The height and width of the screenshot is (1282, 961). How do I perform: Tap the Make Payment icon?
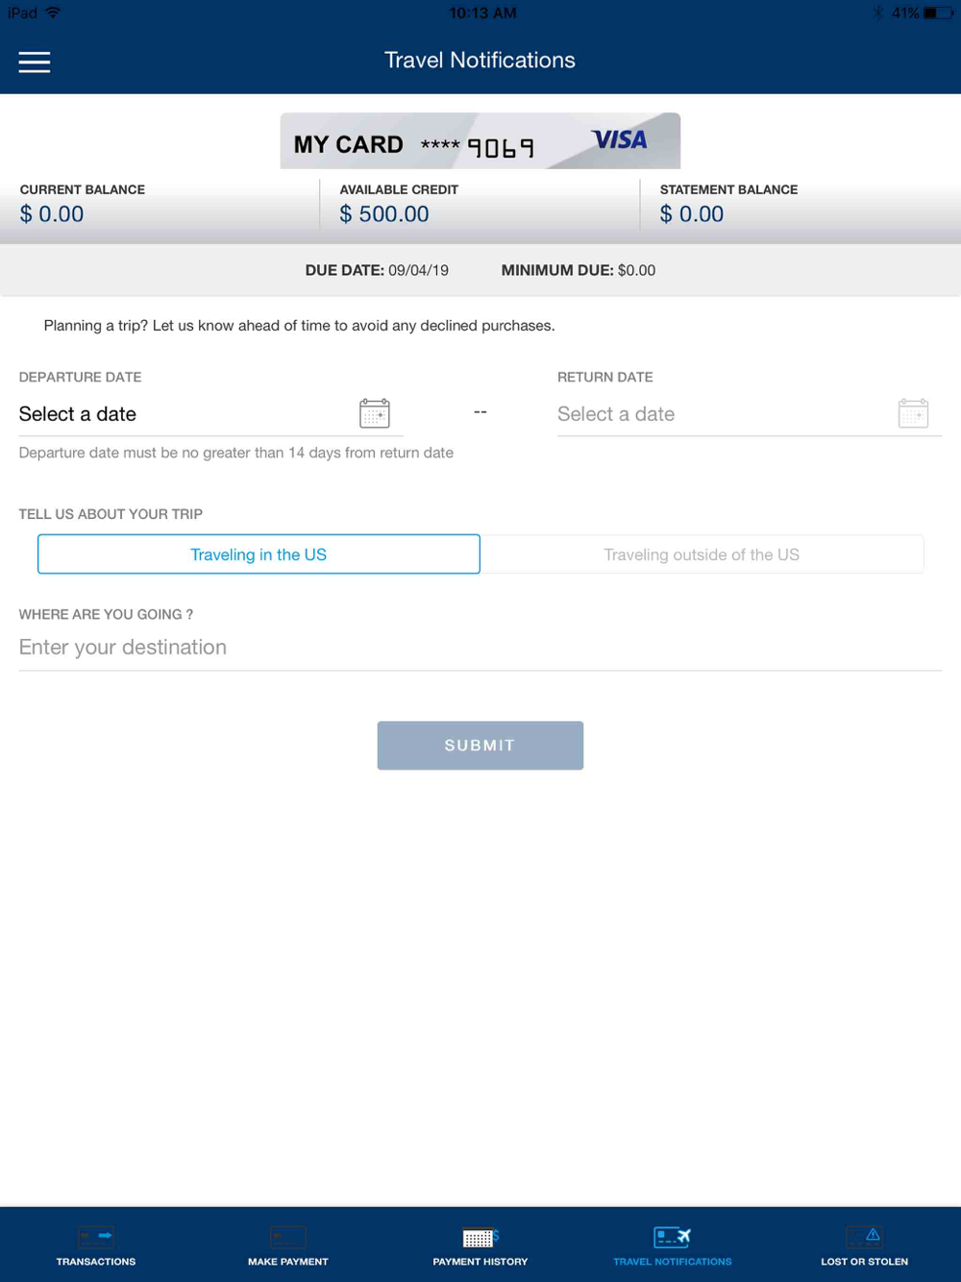tap(288, 1236)
